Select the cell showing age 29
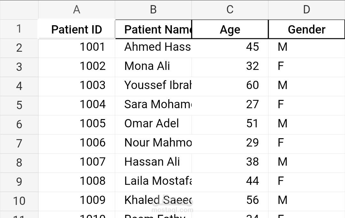 click(230, 143)
